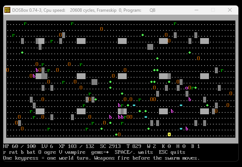Click the magenta bat beside the cyan asterisk
This screenshot has height=167, width=242.
point(187,129)
